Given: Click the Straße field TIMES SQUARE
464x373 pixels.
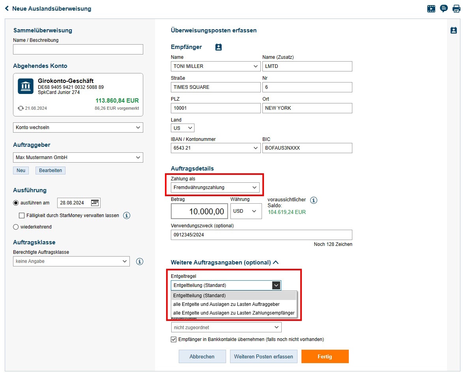Looking at the screenshot, I should [x=216, y=87].
